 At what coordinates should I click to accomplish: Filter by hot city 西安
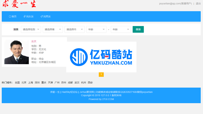[90, 83]
